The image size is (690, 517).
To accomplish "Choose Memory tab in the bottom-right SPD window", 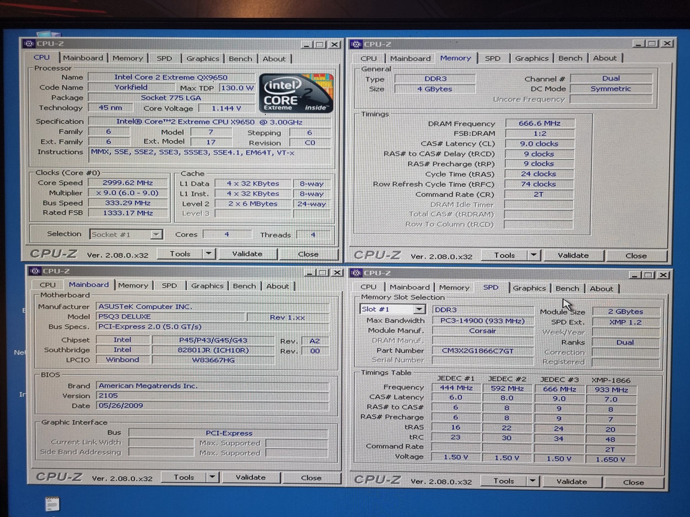I will [454, 288].
